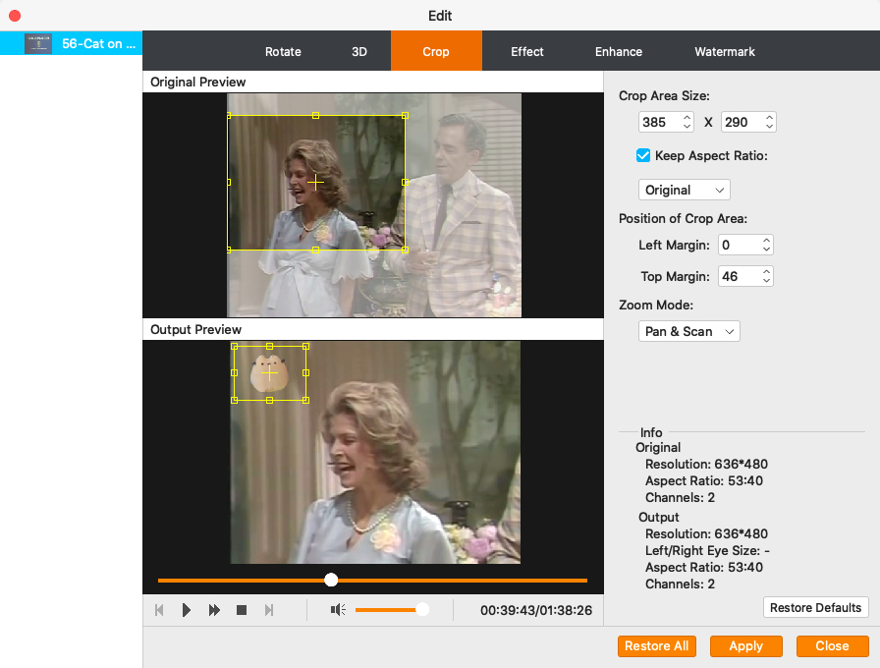
Task: Increase Left Margin with up arrow
Action: (767, 241)
